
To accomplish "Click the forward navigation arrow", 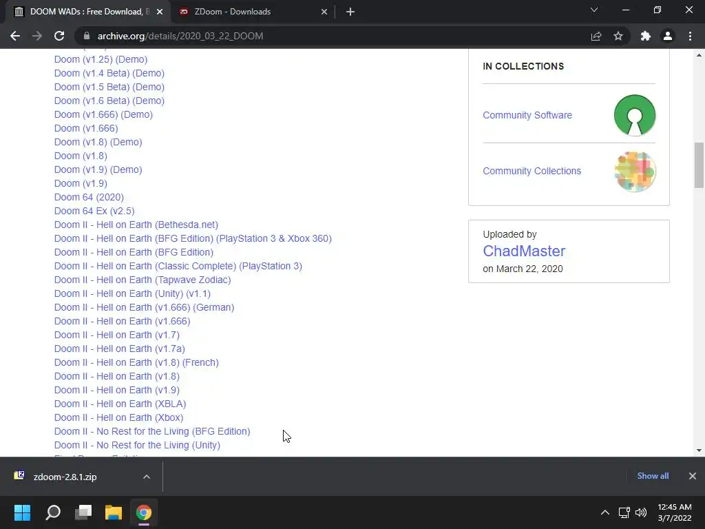I will click(x=37, y=36).
